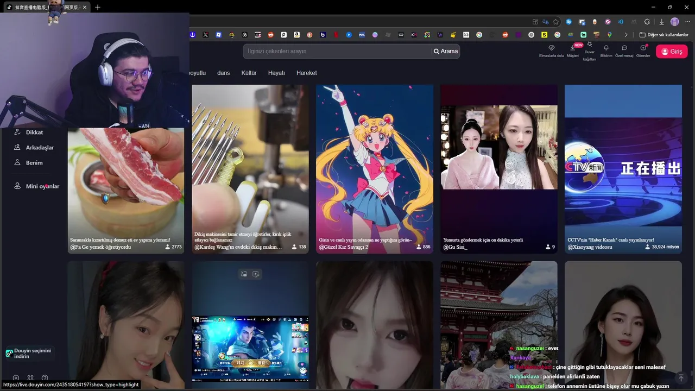Open the browser downloads icon
Screen dimensions: 695x391
tap(661, 22)
